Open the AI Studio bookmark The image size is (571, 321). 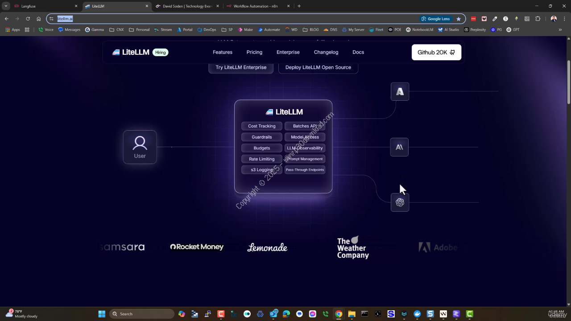[x=448, y=30]
